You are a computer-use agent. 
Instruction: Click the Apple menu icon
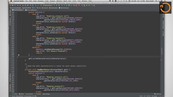point(11,1)
